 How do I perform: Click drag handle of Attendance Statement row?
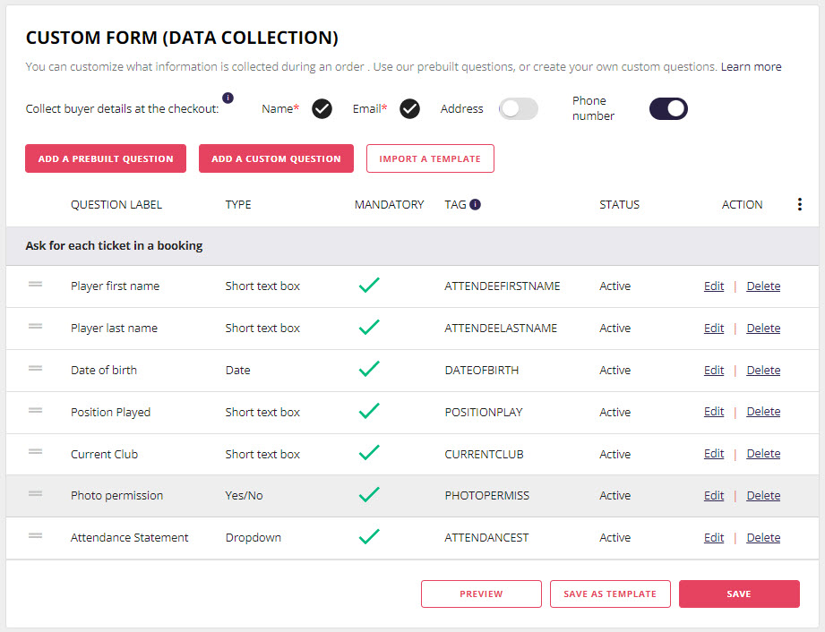tap(35, 536)
